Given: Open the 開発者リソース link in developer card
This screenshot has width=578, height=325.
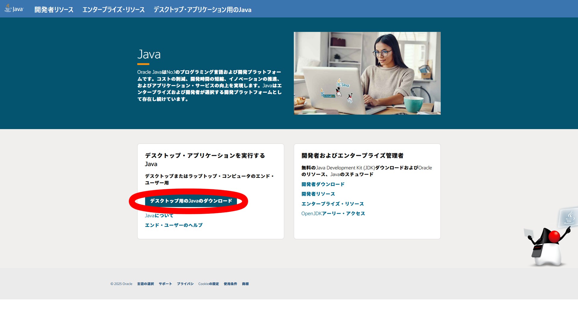Looking at the screenshot, I should click(318, 194).
